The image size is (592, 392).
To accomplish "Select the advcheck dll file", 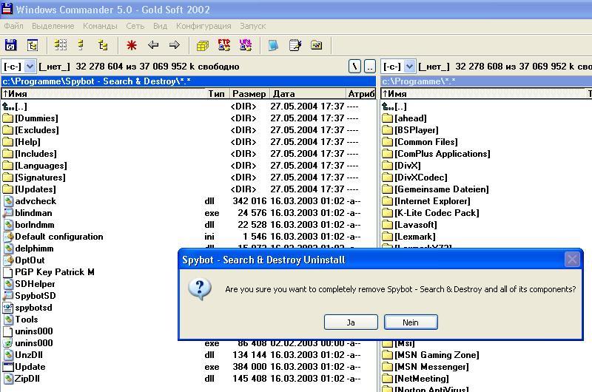I will pyautogui.click(x=189, y=201).
